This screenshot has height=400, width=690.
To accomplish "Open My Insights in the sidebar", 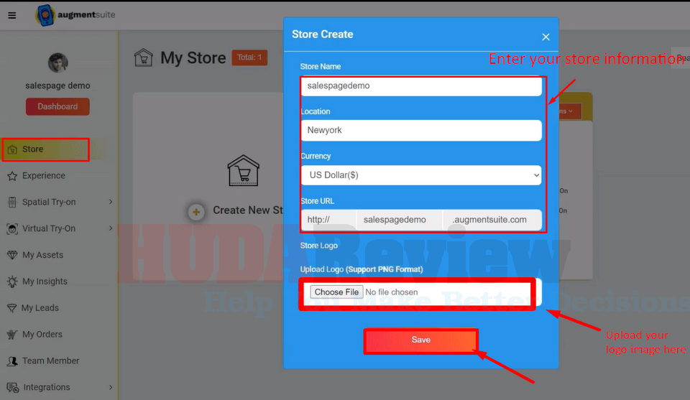I will [x=45, y=282].
